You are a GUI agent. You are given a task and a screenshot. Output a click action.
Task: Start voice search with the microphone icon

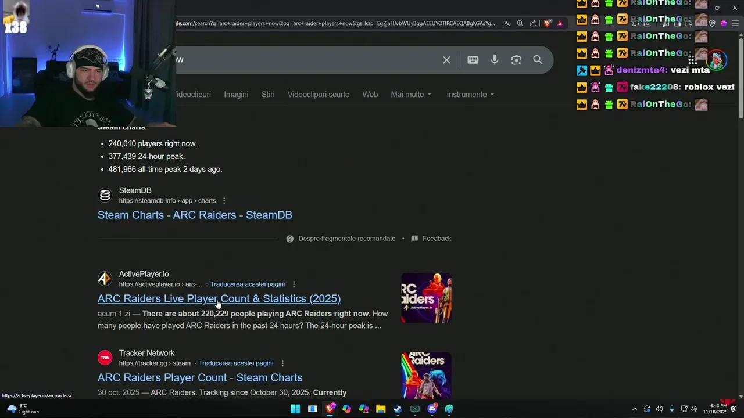(x=495, y=60)
